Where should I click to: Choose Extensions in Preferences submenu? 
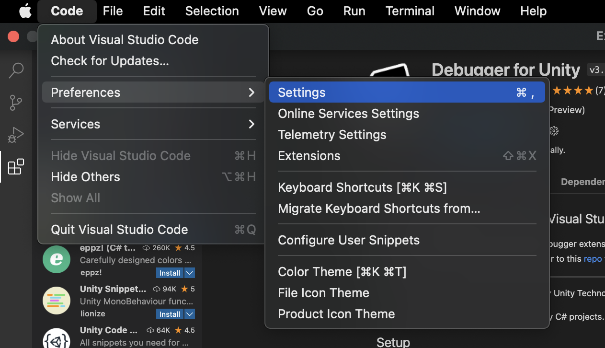point(407,155)
